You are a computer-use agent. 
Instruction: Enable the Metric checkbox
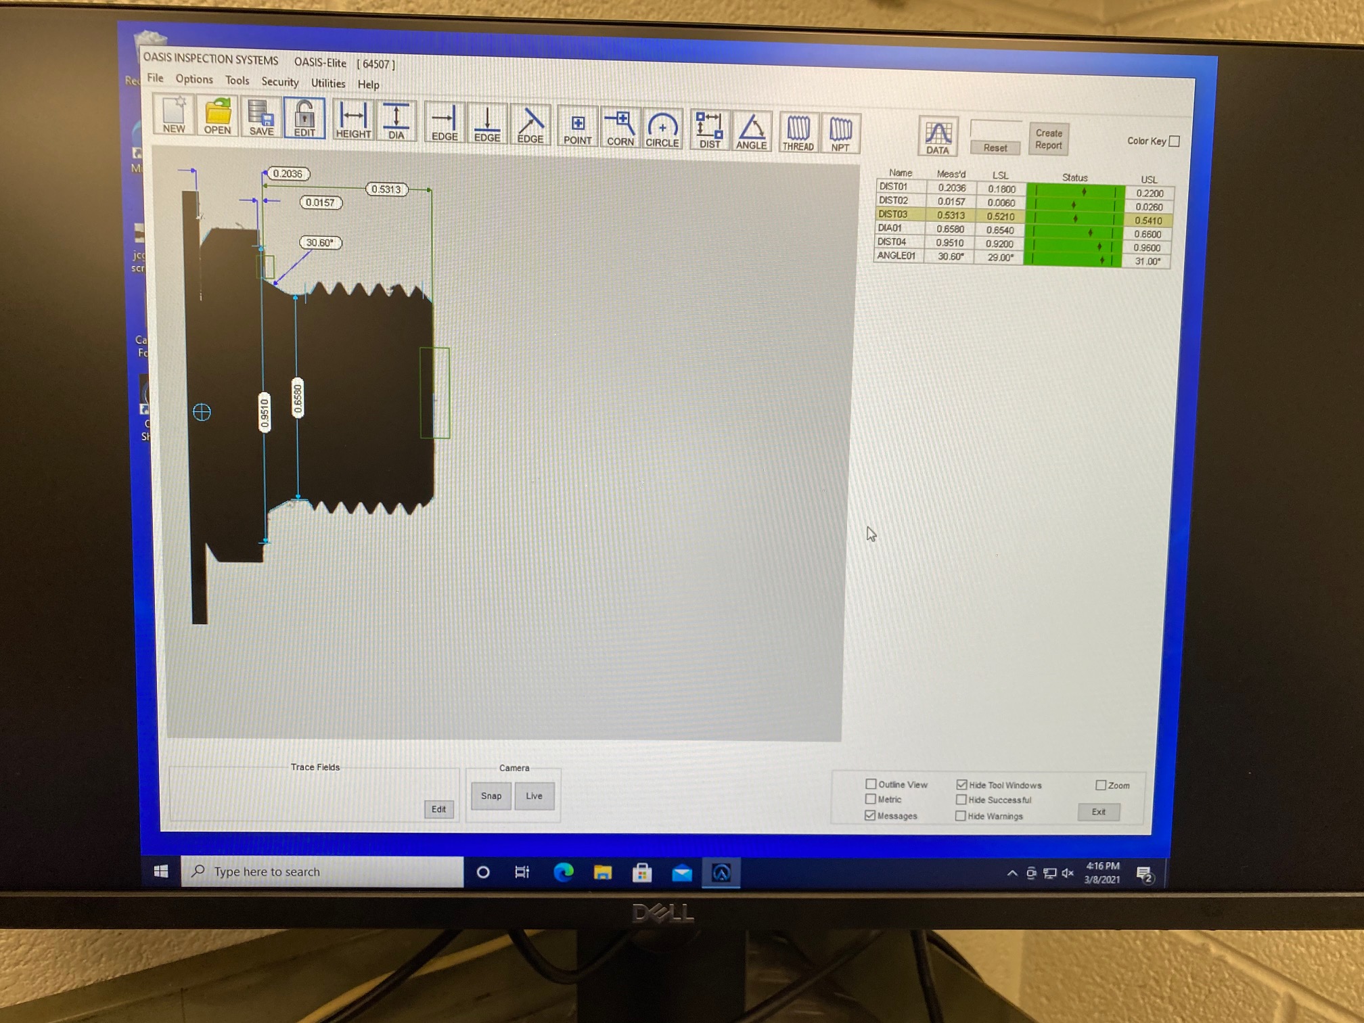click(871, 799)
